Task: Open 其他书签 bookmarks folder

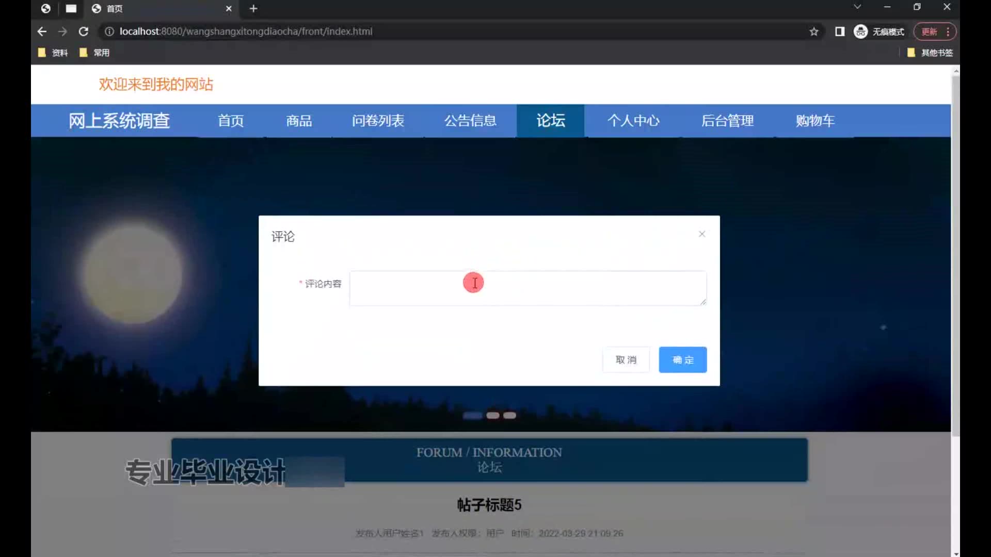Action: (931, 53)
